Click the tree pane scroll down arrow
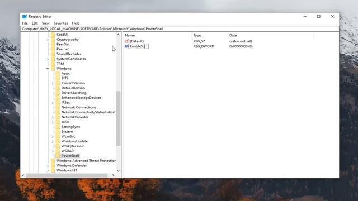 pyautogui.click(x=118, y=171)
